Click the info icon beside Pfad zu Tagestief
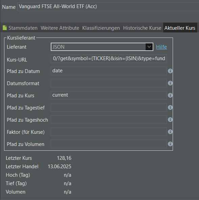Screen dimensions: 199x200 pos(170,107)
